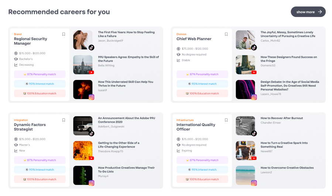Viewport: 332px width, 196px height.
Task: Click 90% Interest match on Regional Security Manager
Action: (40, 84)
